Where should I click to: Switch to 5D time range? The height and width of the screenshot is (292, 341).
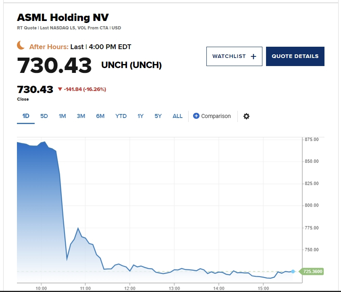pyautogui.click(x=44, y=116)
